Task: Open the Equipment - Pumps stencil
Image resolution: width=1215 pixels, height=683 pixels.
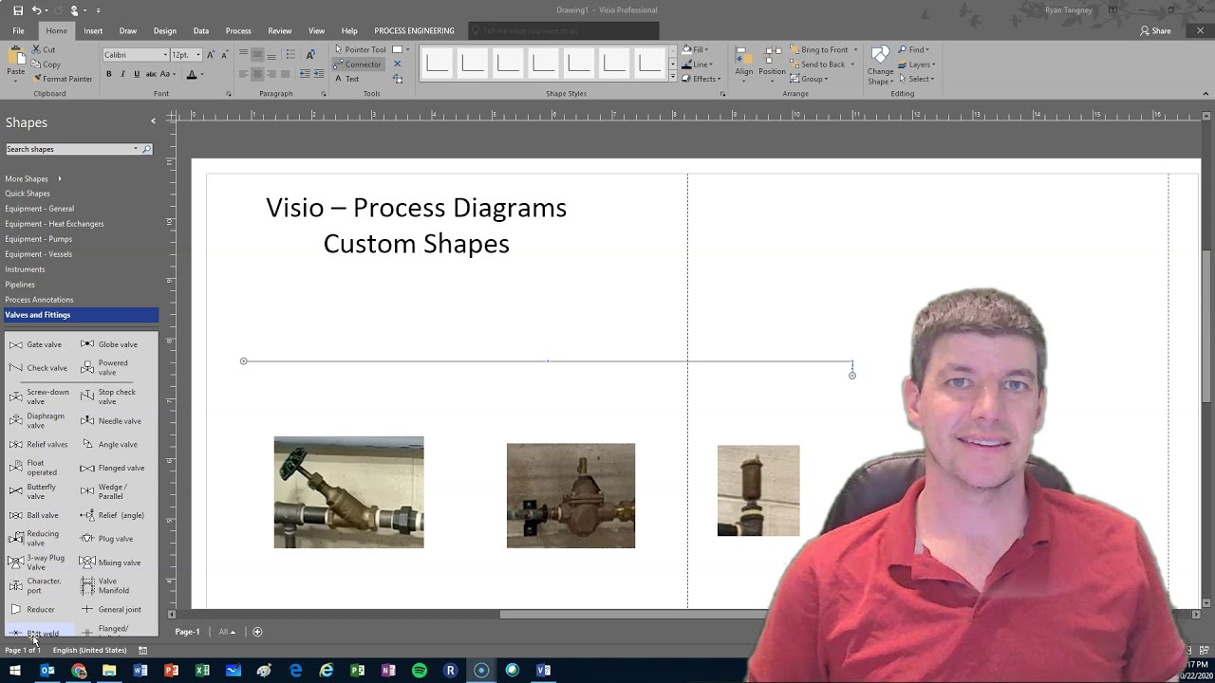Action: point(39,239)
